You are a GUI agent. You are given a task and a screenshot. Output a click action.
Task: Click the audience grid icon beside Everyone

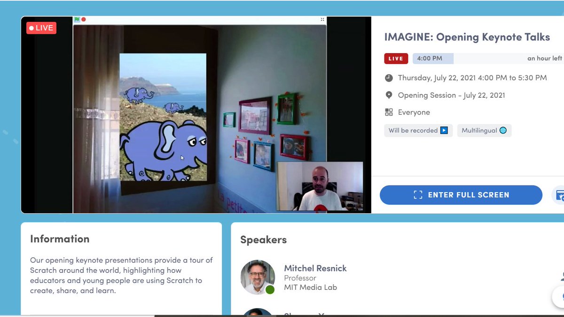[x=389, y=112]
